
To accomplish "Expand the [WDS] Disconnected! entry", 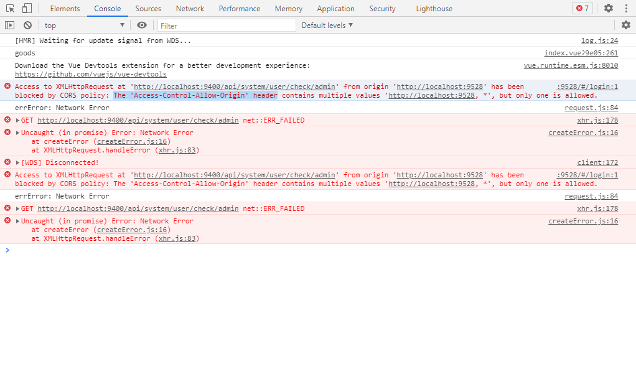I will (18, 162).
